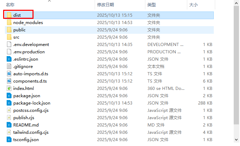Select the file name 'package-lock.json'

tap(32, 103)
